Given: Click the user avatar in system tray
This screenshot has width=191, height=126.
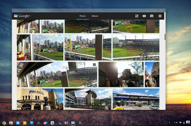Looking at the screenshot, I should (x=188, y=123).
